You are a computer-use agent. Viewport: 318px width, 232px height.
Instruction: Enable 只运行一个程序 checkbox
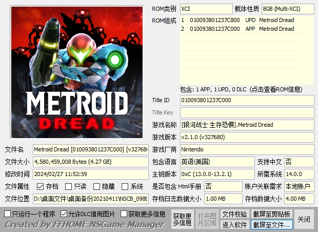8,214
